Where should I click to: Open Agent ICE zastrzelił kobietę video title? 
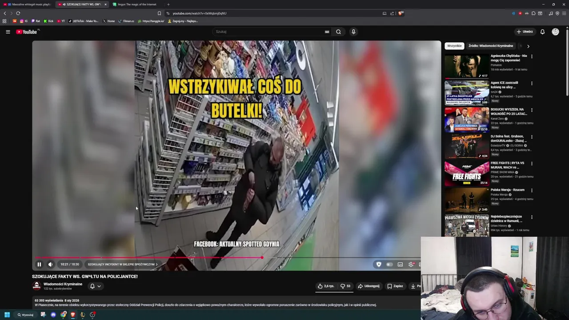(x=505, y=85)
